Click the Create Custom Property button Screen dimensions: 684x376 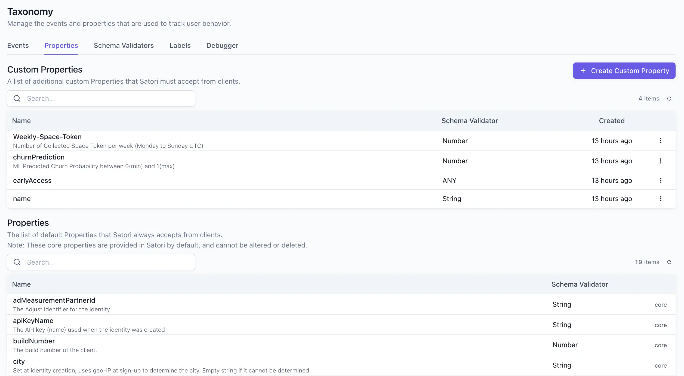(624, 71)
